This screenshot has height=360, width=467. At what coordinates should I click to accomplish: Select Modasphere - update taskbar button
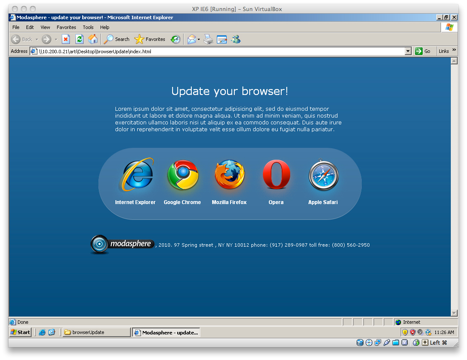(x=166, y=333)
